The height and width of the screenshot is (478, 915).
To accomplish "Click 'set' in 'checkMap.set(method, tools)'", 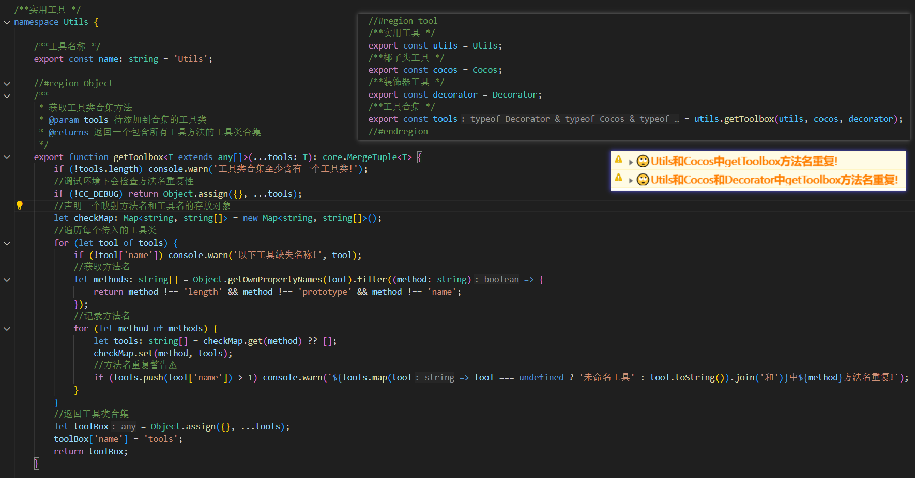I will (x=146, y=354).
